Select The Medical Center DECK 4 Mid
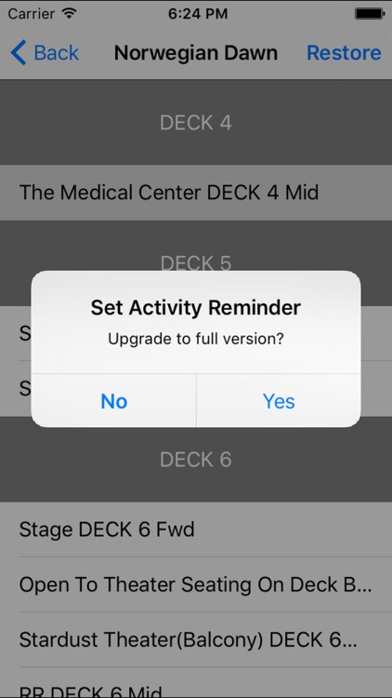392x698 pixels. [x=196, y=193]
